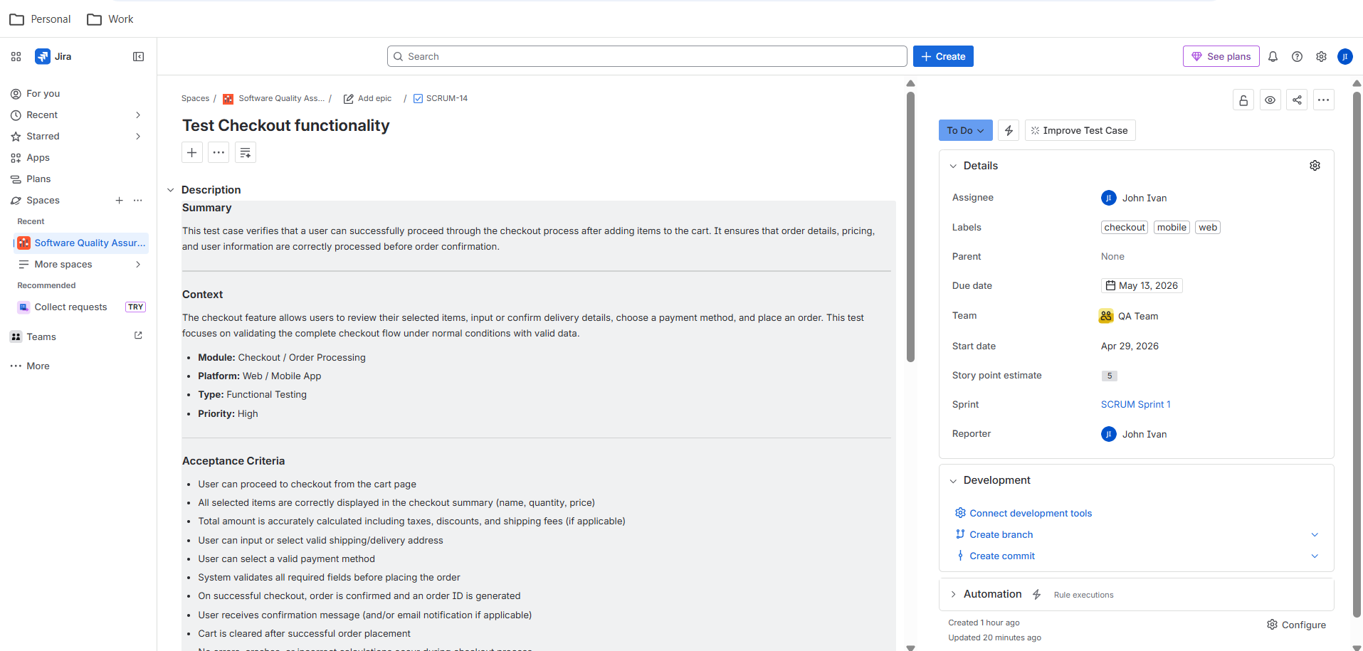Expand the More spaces arrow
The height and width of the screenshot is (651, 1363).
(x=138, y=264)
